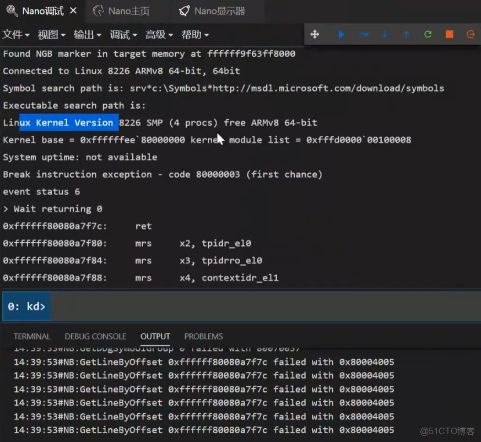Click the 'Found NGB marker in target memory' line

[149, 54]
